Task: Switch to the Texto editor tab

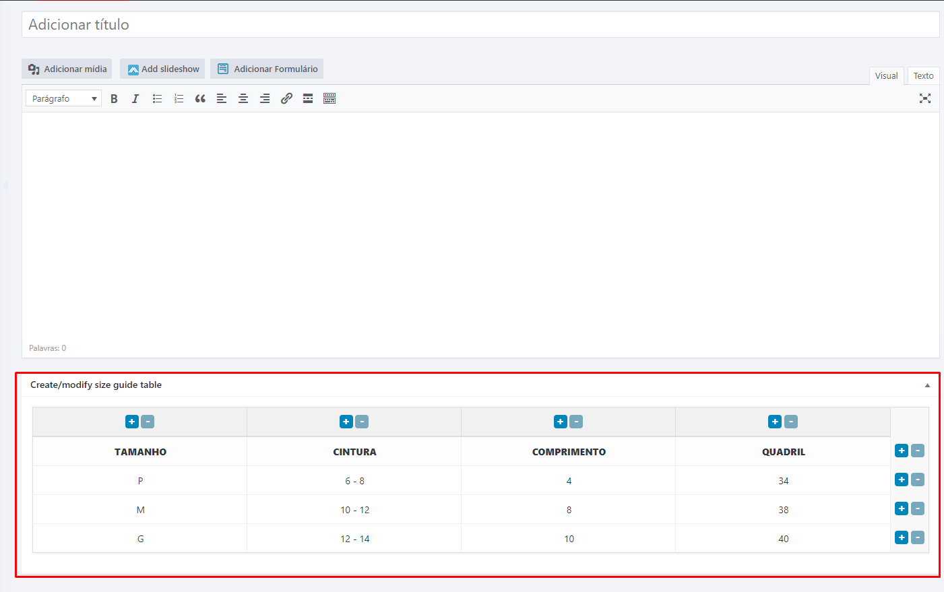Action: [x=923, y=75]
